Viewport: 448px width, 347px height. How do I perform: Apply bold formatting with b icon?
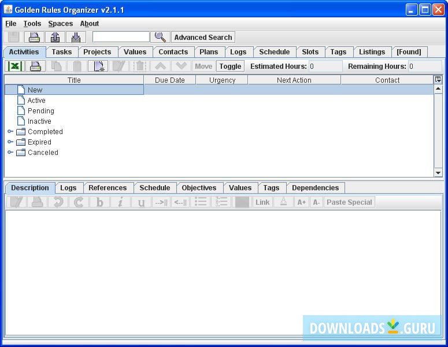(x=99, y=202)
